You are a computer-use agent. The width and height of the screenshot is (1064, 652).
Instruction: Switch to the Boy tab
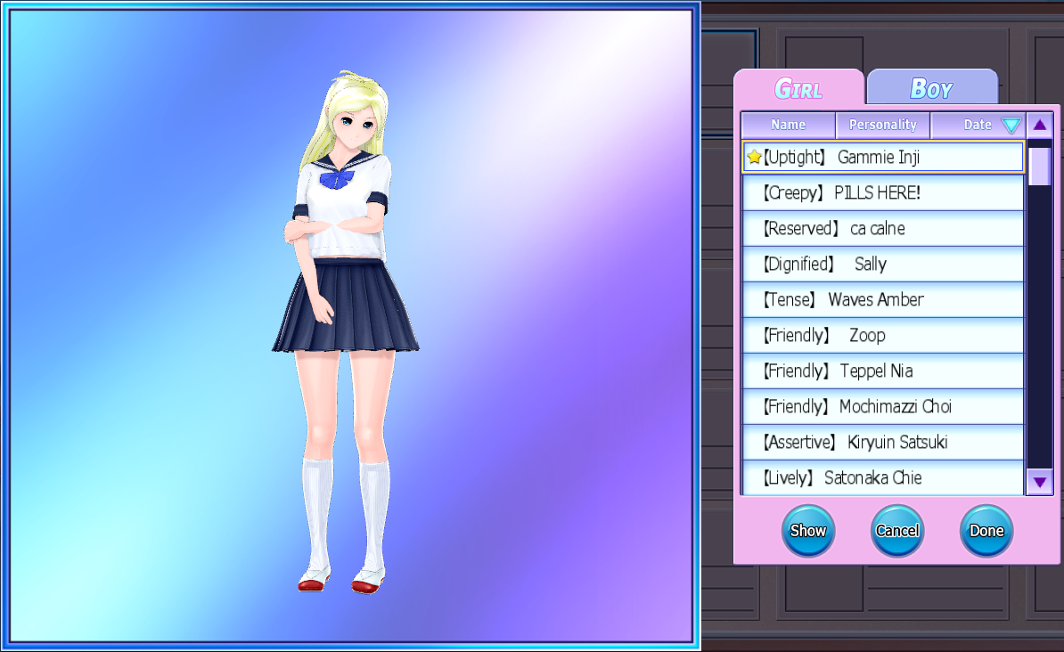click(x=932, y=87)
